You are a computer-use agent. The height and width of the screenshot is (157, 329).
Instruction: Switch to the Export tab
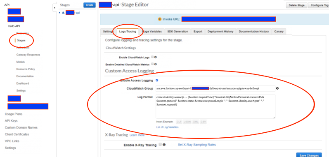pos(198,32)
